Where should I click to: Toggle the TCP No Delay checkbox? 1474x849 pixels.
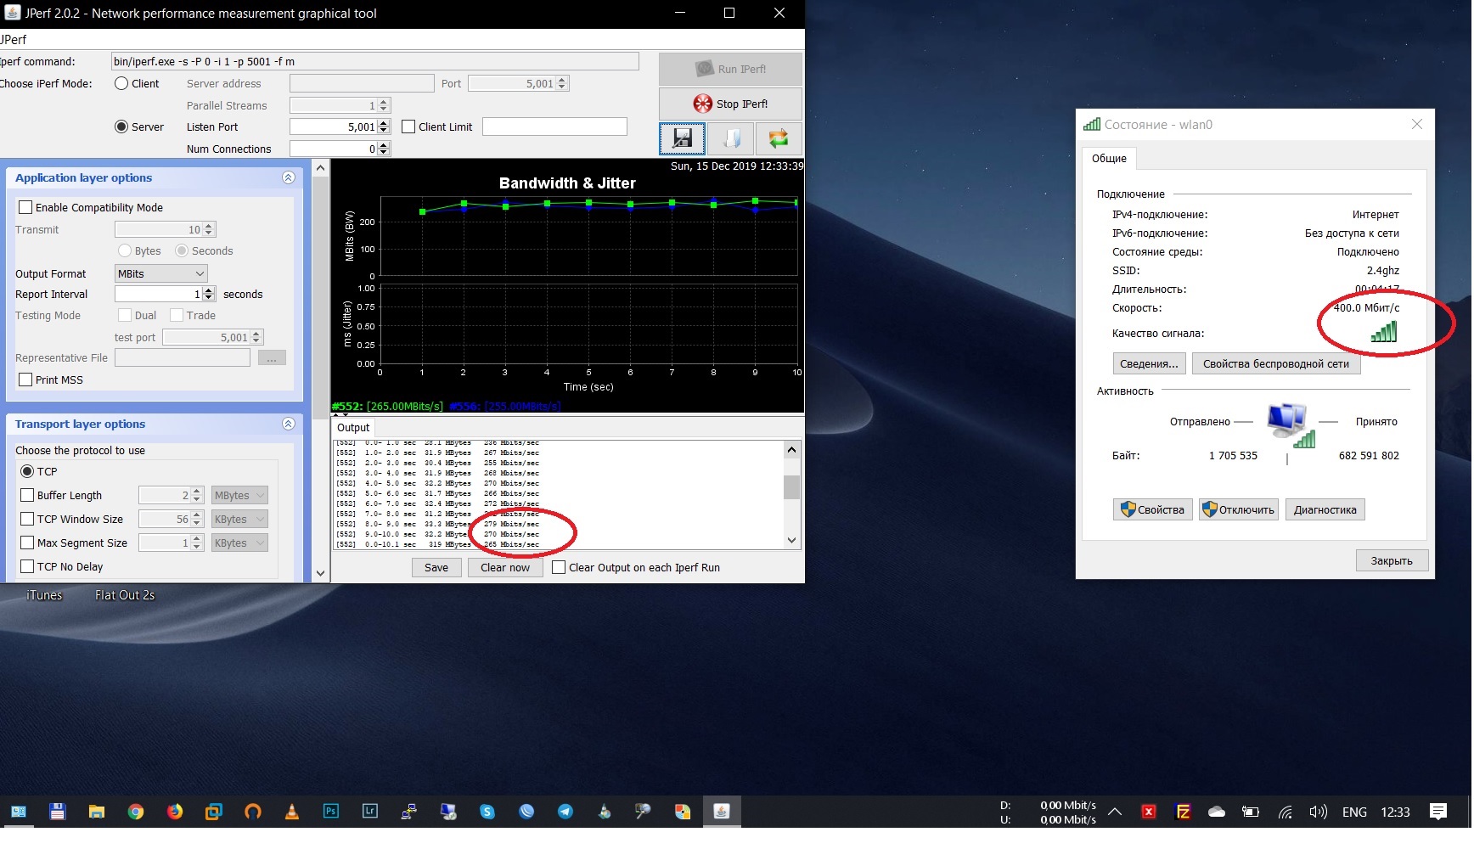click(27, 566)
